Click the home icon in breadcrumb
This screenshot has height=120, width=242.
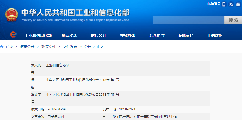click(x=2, y=47)
